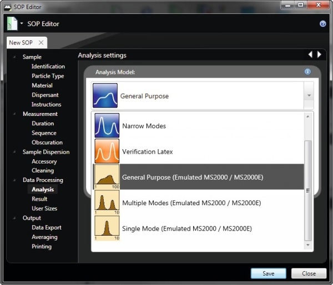Click the SOP file document icon

coord(12,23)
